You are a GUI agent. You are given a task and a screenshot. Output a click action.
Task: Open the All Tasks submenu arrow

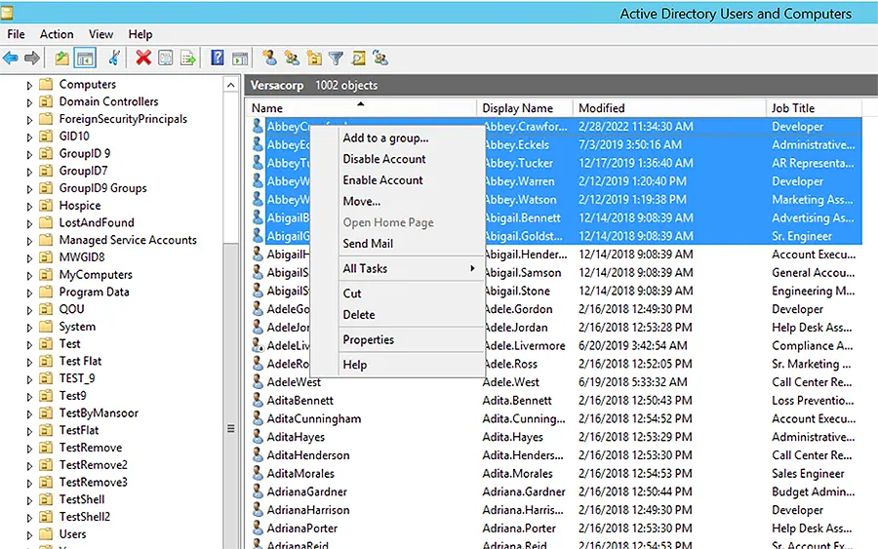click(x=472, y=268)
